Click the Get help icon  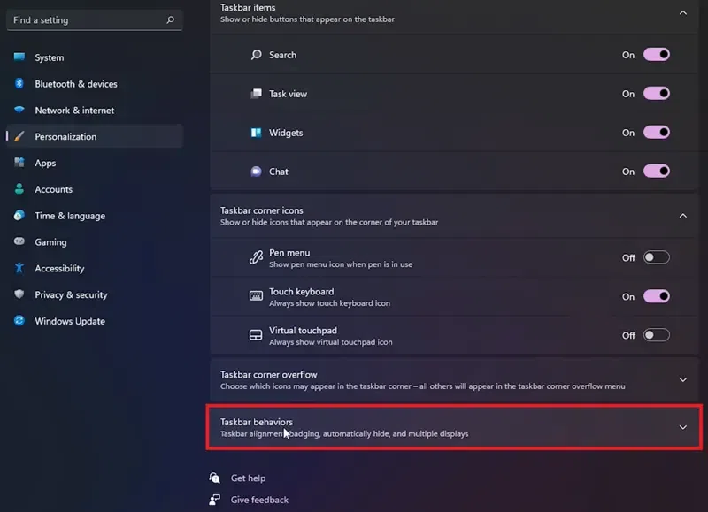coord(214,478)
